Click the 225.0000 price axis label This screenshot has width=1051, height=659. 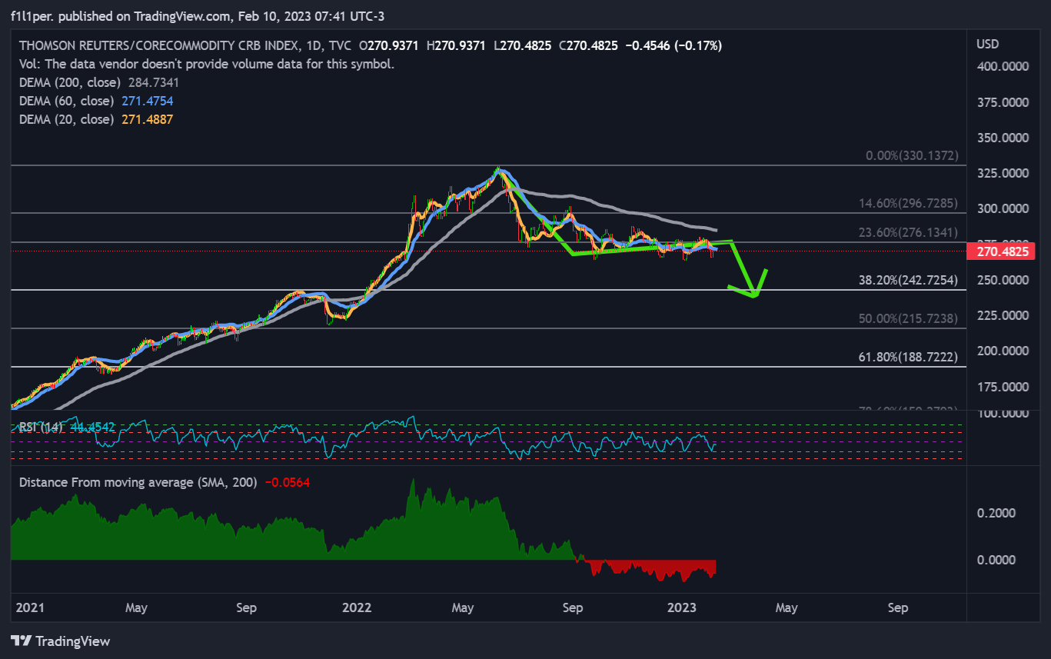1003,315
